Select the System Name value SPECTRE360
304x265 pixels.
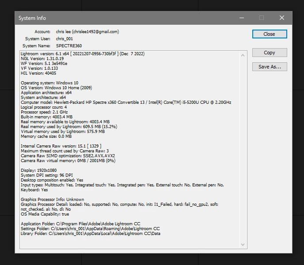pyautogui.click(x=69, y=46)
